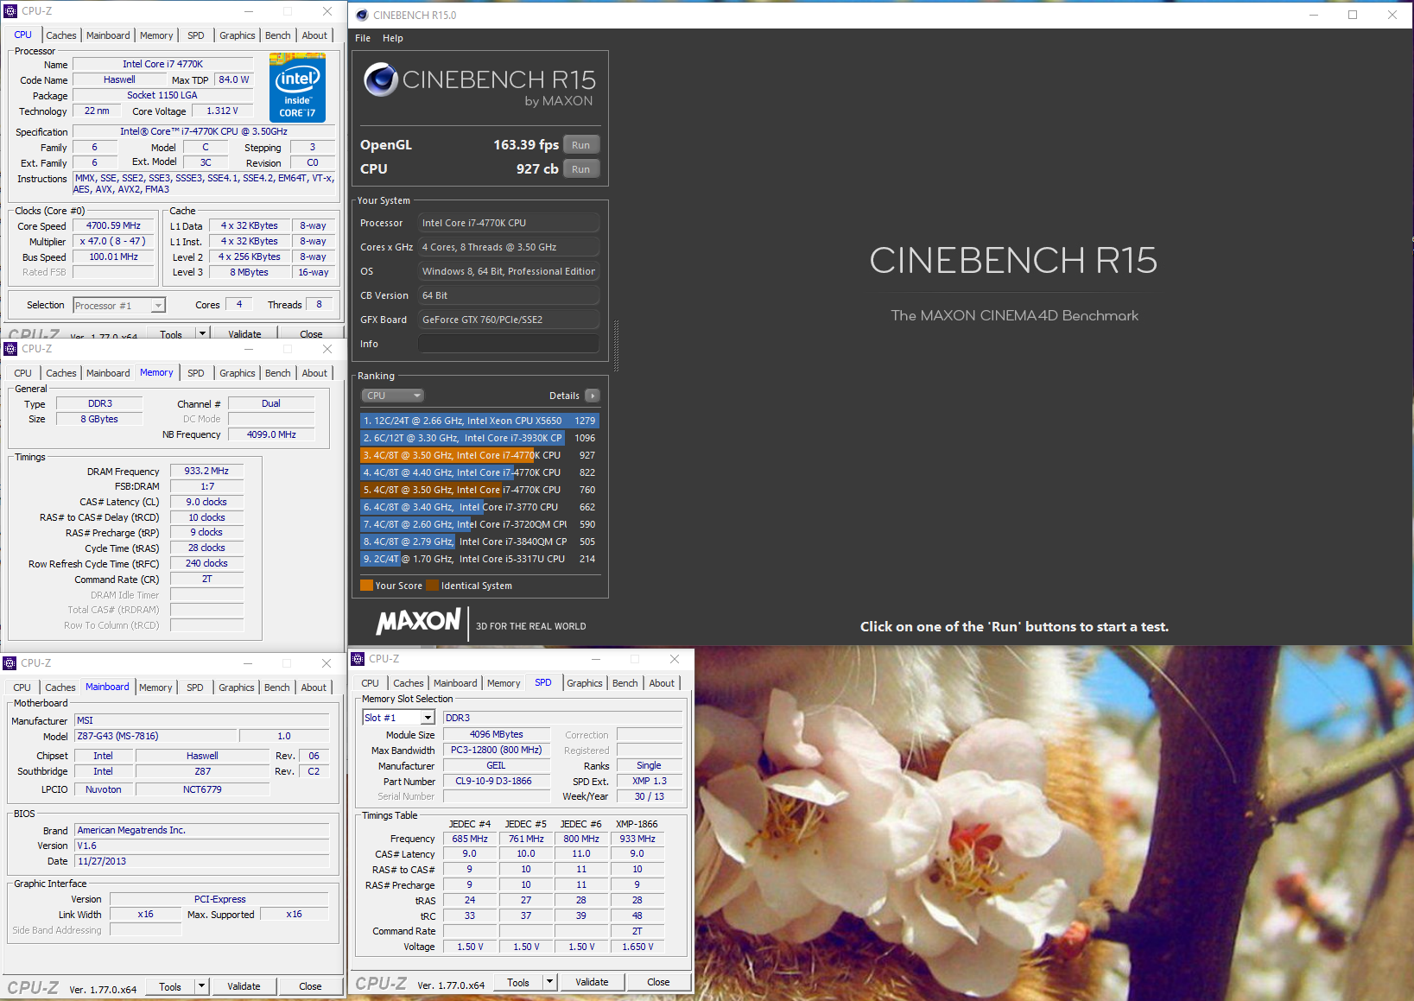1414x1001 pixels.
Task: Click the orange Your Score legend swatch
Action: (366, 586)
